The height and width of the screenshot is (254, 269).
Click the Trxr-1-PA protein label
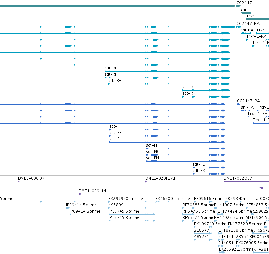[x=257, y=114]
